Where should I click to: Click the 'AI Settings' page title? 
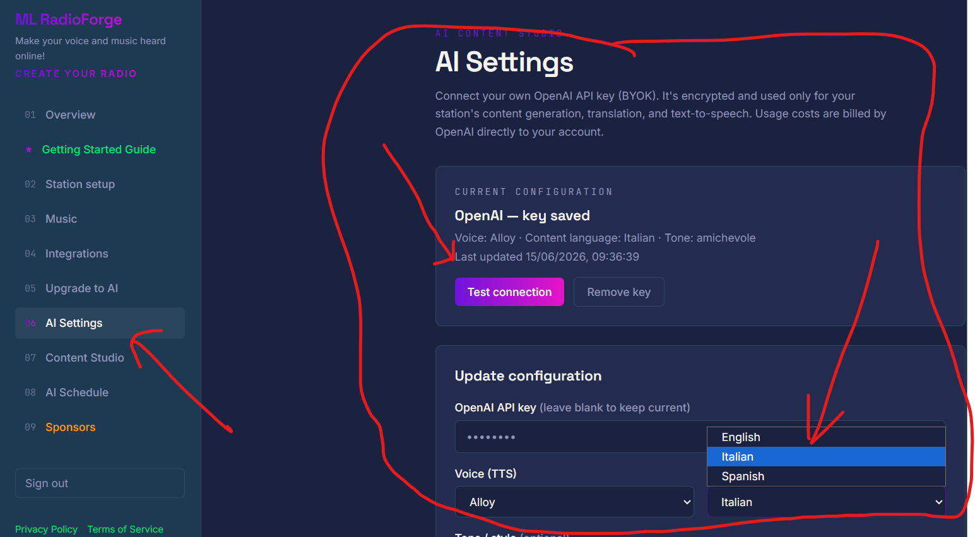coord(504,62)
